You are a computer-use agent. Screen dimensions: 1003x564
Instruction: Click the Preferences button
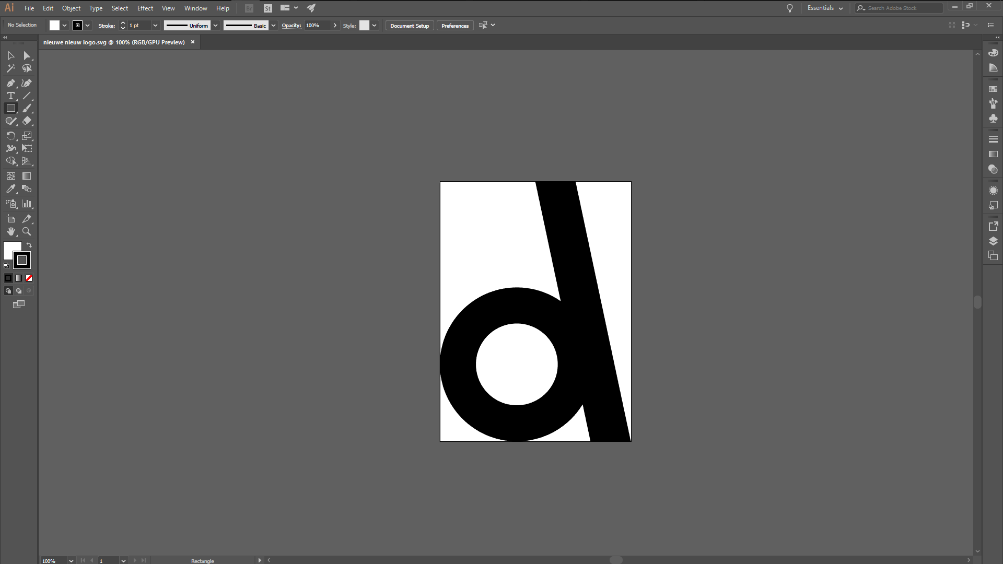(455, 26)
